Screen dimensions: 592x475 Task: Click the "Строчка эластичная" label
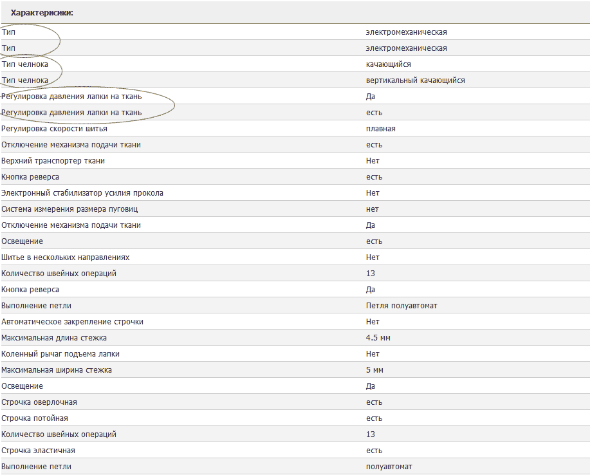click(x=39, y=451)
